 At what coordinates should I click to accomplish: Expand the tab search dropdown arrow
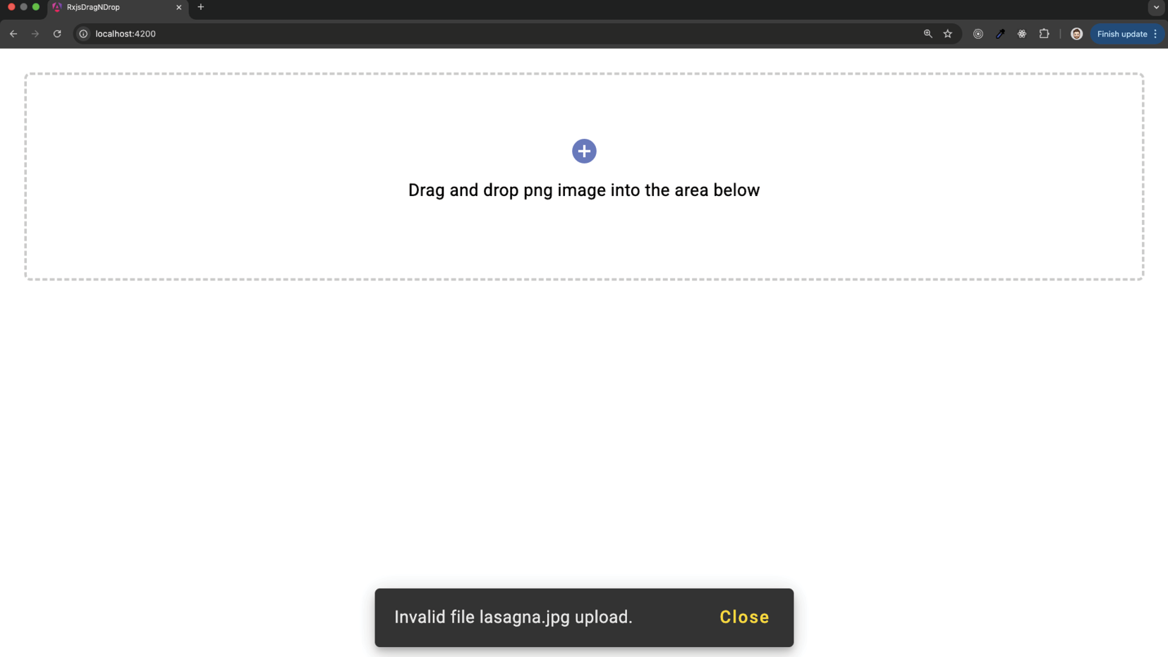[1156, 7]
